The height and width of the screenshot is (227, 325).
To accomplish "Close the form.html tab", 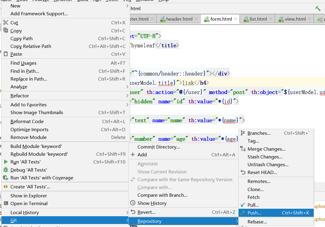I will [236, 19].
